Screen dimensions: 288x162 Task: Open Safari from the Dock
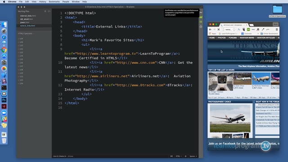pyautogui.click(x=4, y=37)
